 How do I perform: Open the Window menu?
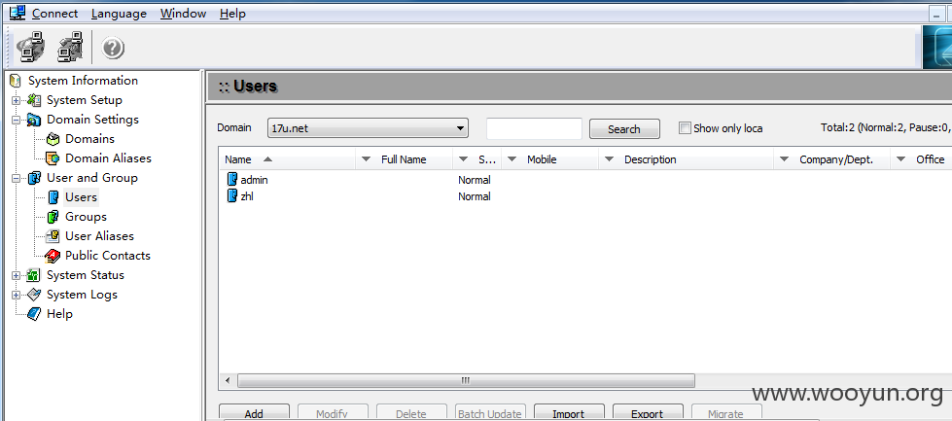point(184,14)
